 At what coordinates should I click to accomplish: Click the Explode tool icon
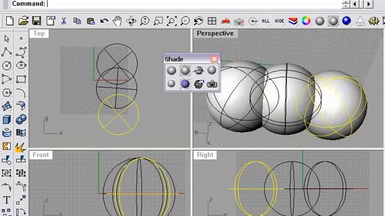click(x=20, y=147)
